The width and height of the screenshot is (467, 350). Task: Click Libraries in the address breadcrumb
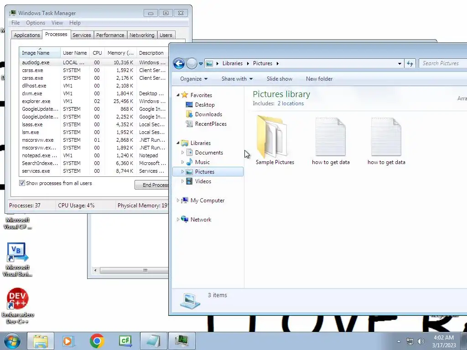[x=232, y=63]
